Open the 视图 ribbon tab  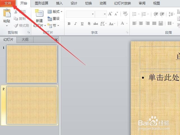coord(157,3)
